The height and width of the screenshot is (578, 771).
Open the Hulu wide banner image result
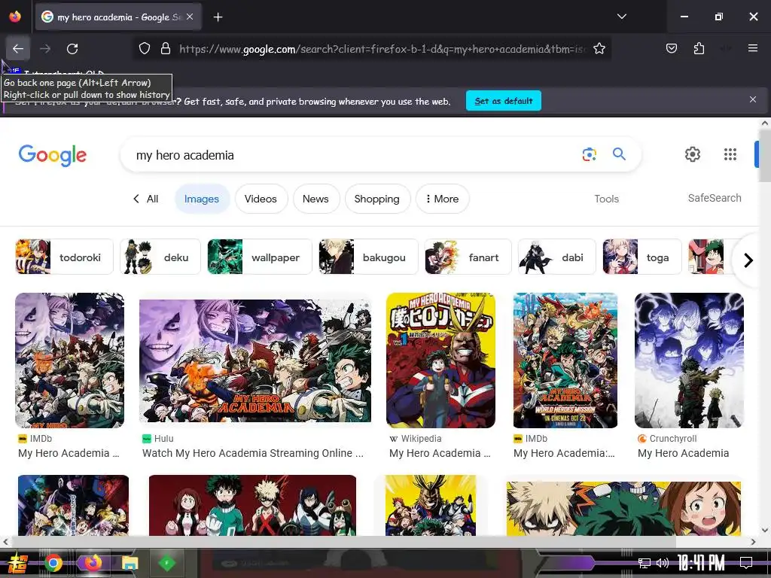pyautogui.click(x=255, y=360)
